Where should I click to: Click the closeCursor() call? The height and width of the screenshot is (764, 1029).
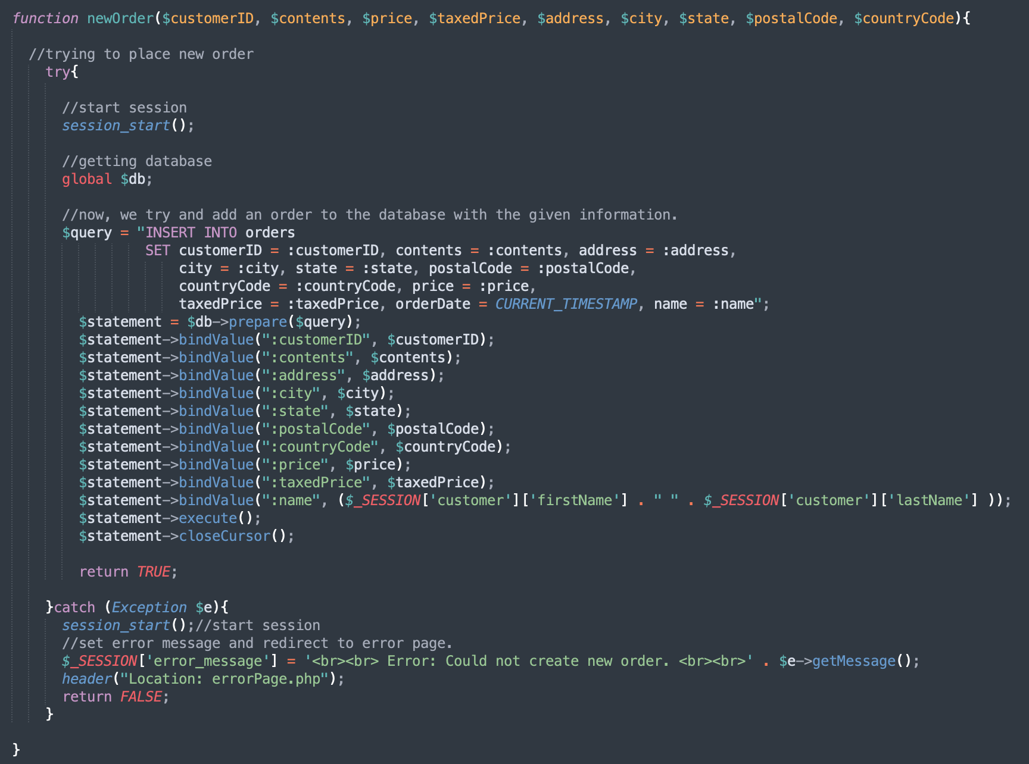tap(233, 536)
